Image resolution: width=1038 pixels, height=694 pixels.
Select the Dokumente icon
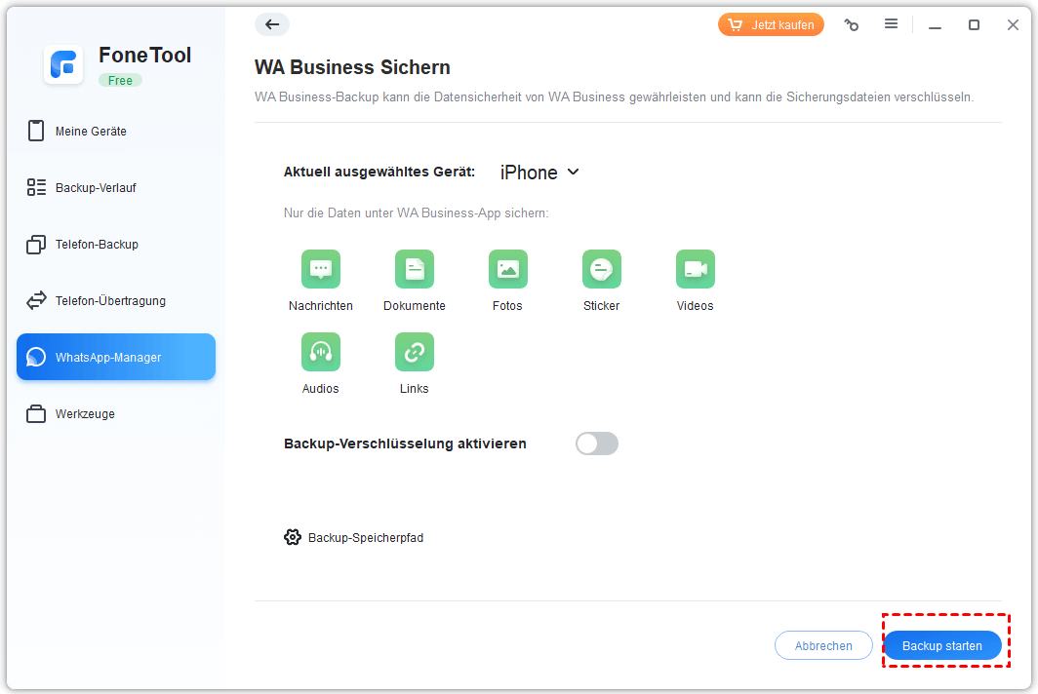(414, 269)
